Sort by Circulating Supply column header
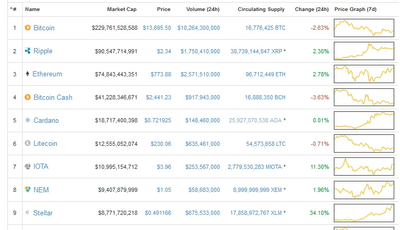The width and height of the screenshot is (400, 230). pos(261,9)
